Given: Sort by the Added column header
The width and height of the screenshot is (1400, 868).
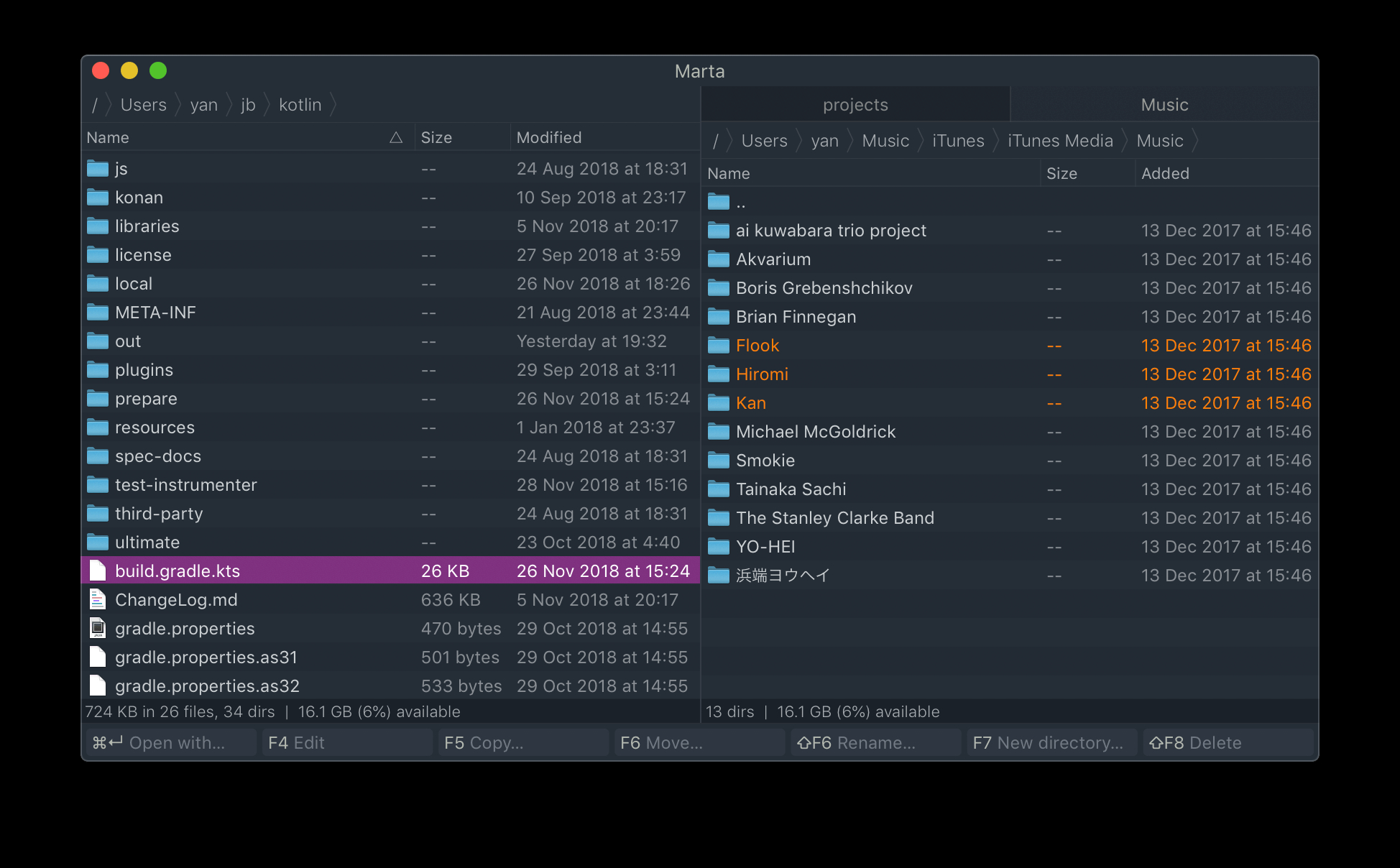Looking at the screenshot, I should click(1165, 173).
